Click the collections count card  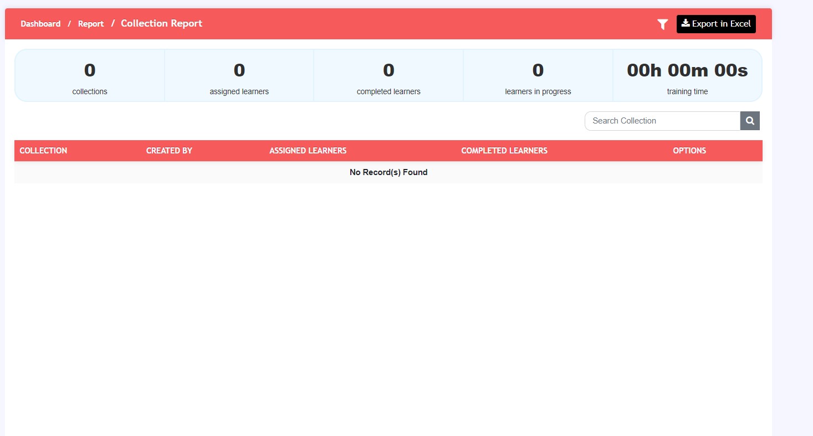coord(90,76)
